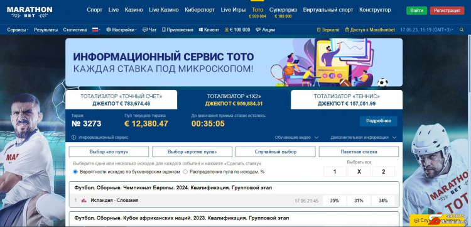Open Виртуальный спорт section
The height and width of the screenshot is (227, 471).
tap(328, 10)
